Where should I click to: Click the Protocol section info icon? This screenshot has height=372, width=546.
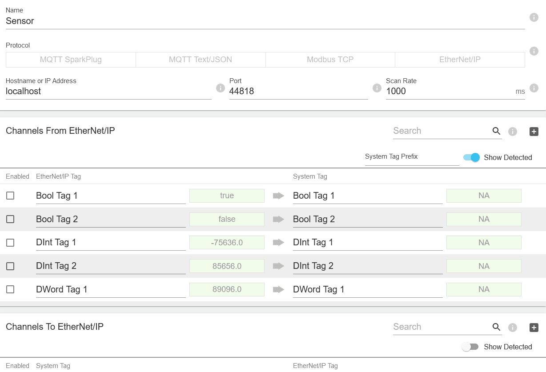coord(534,51)
